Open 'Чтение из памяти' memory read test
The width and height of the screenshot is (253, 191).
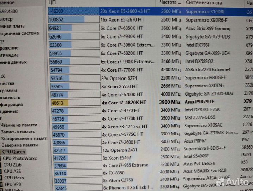(19, 125)
